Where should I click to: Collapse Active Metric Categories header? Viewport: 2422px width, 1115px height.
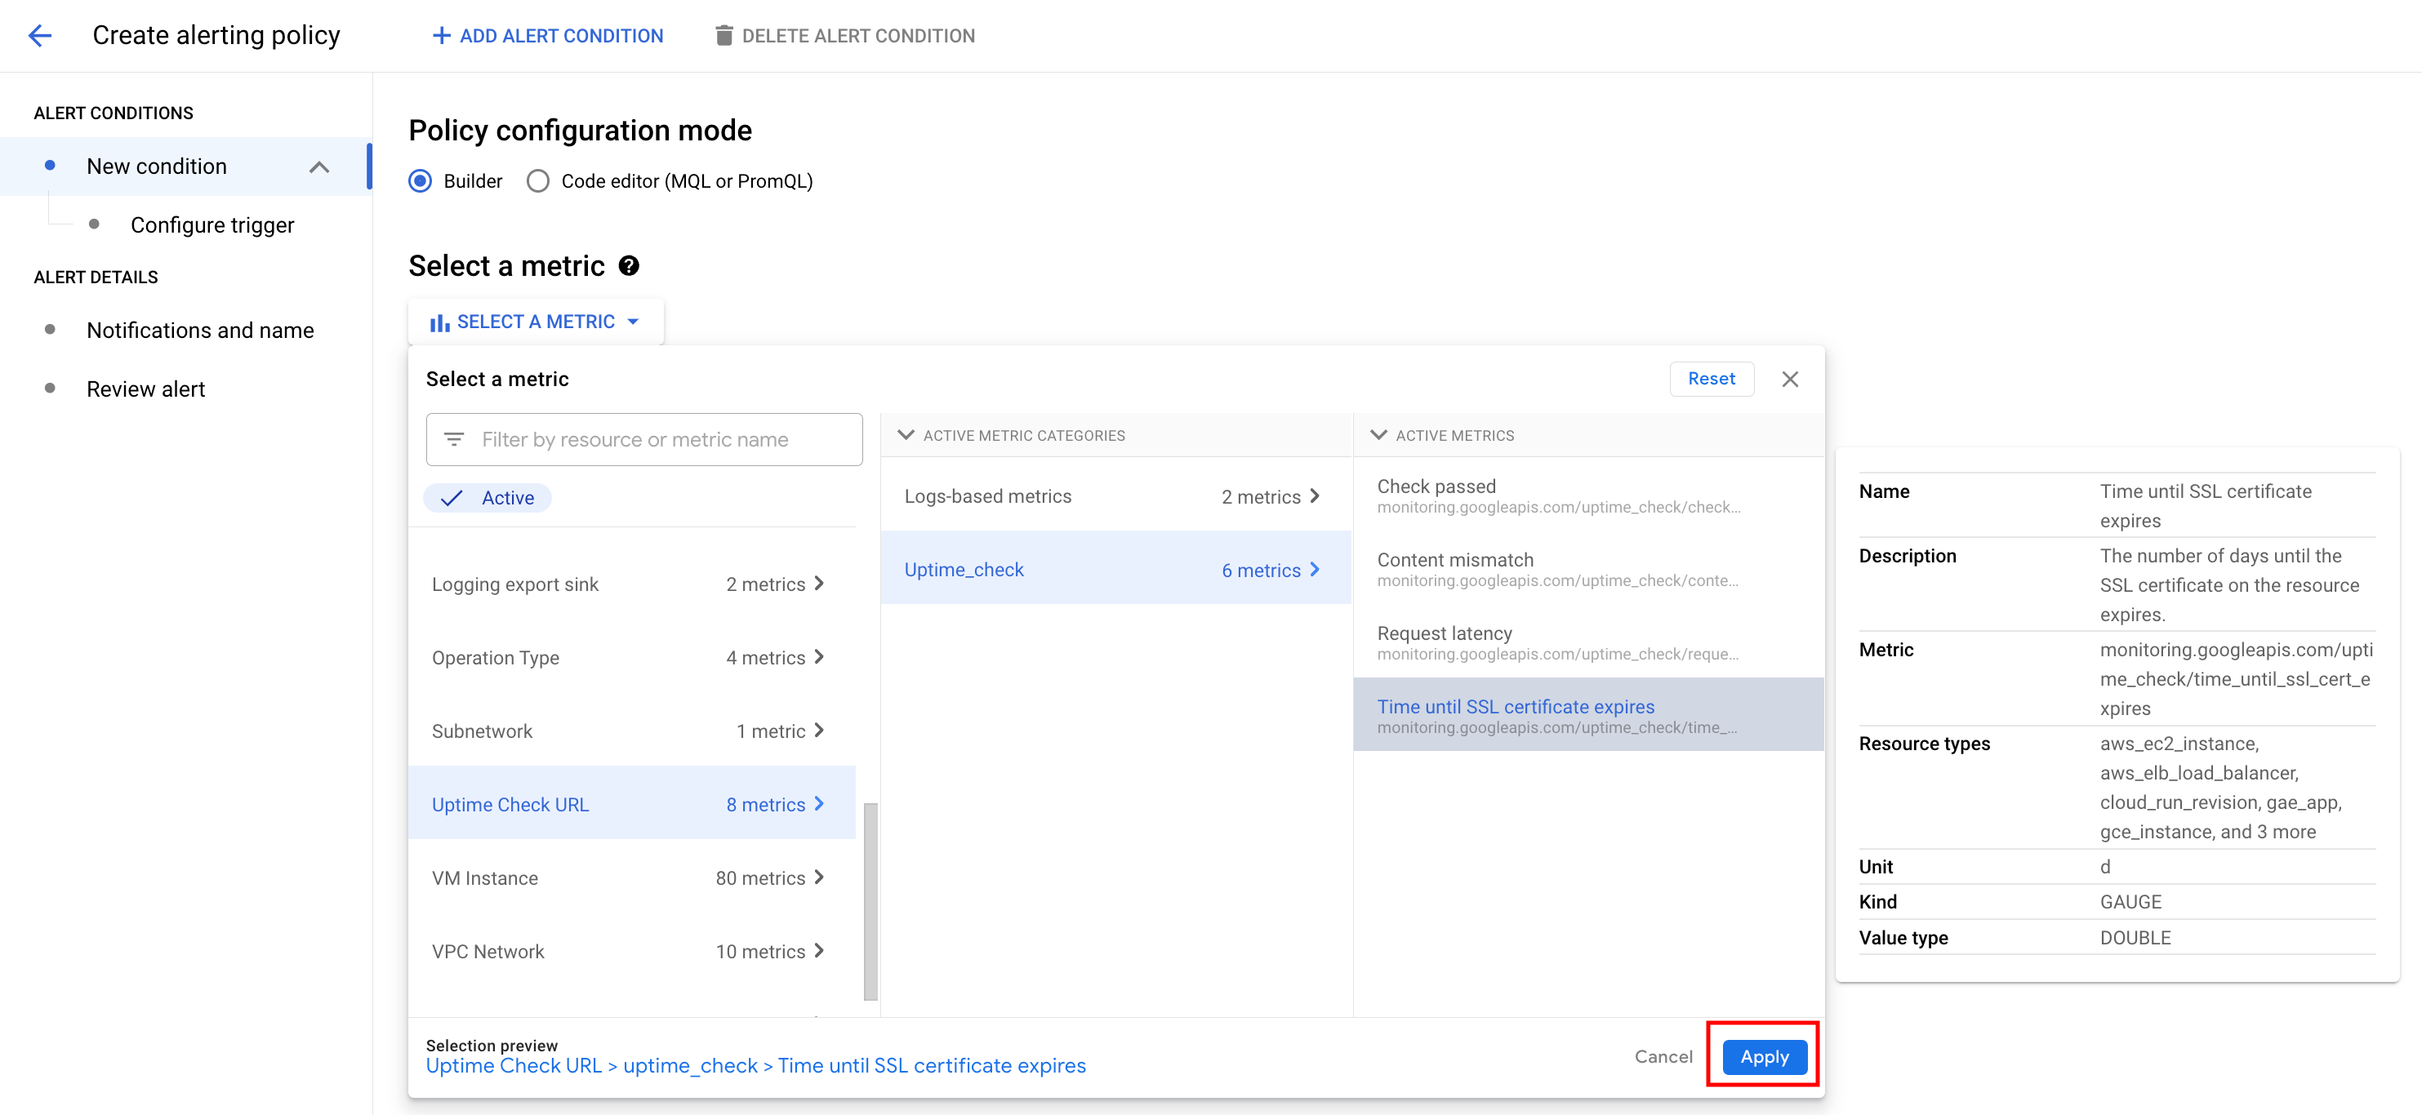pos(906,435)
